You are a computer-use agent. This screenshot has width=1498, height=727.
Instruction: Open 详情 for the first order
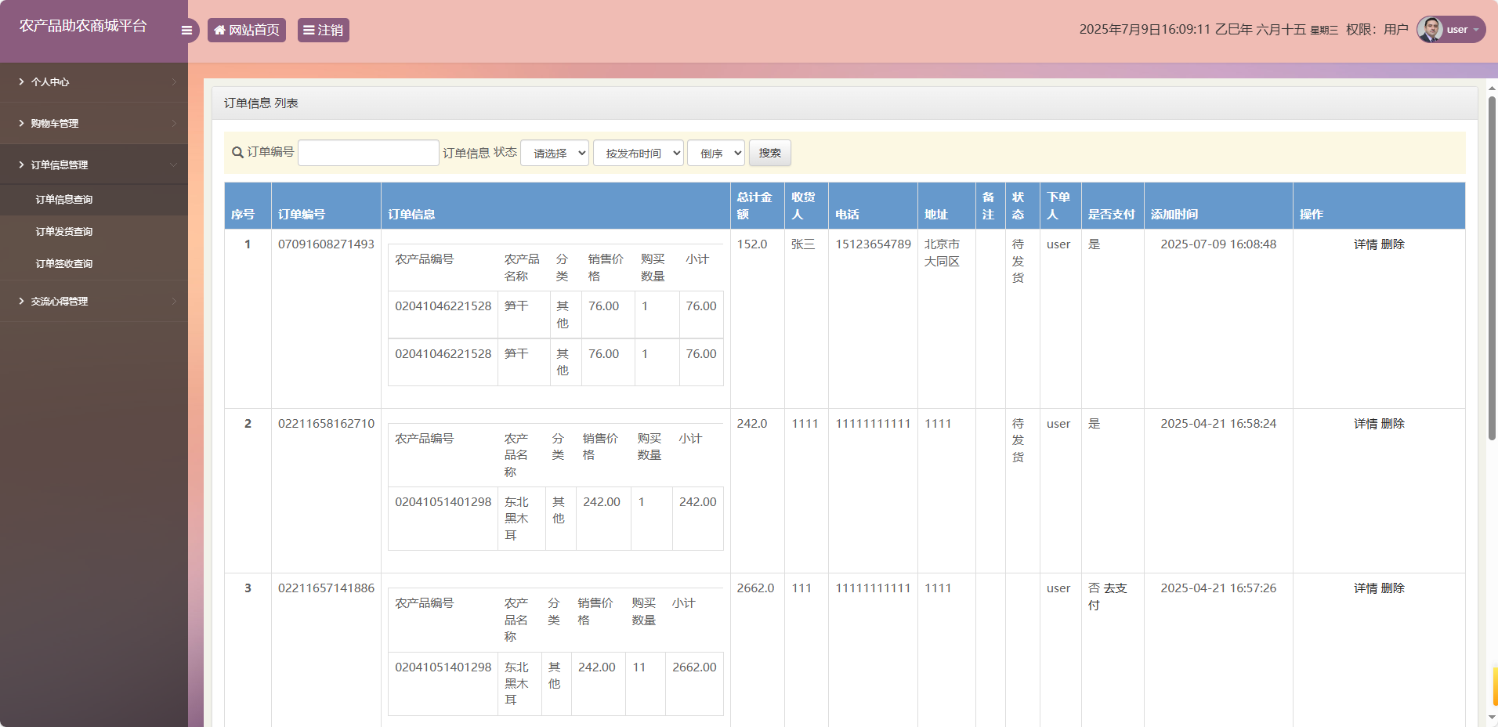pos(1365,244)
